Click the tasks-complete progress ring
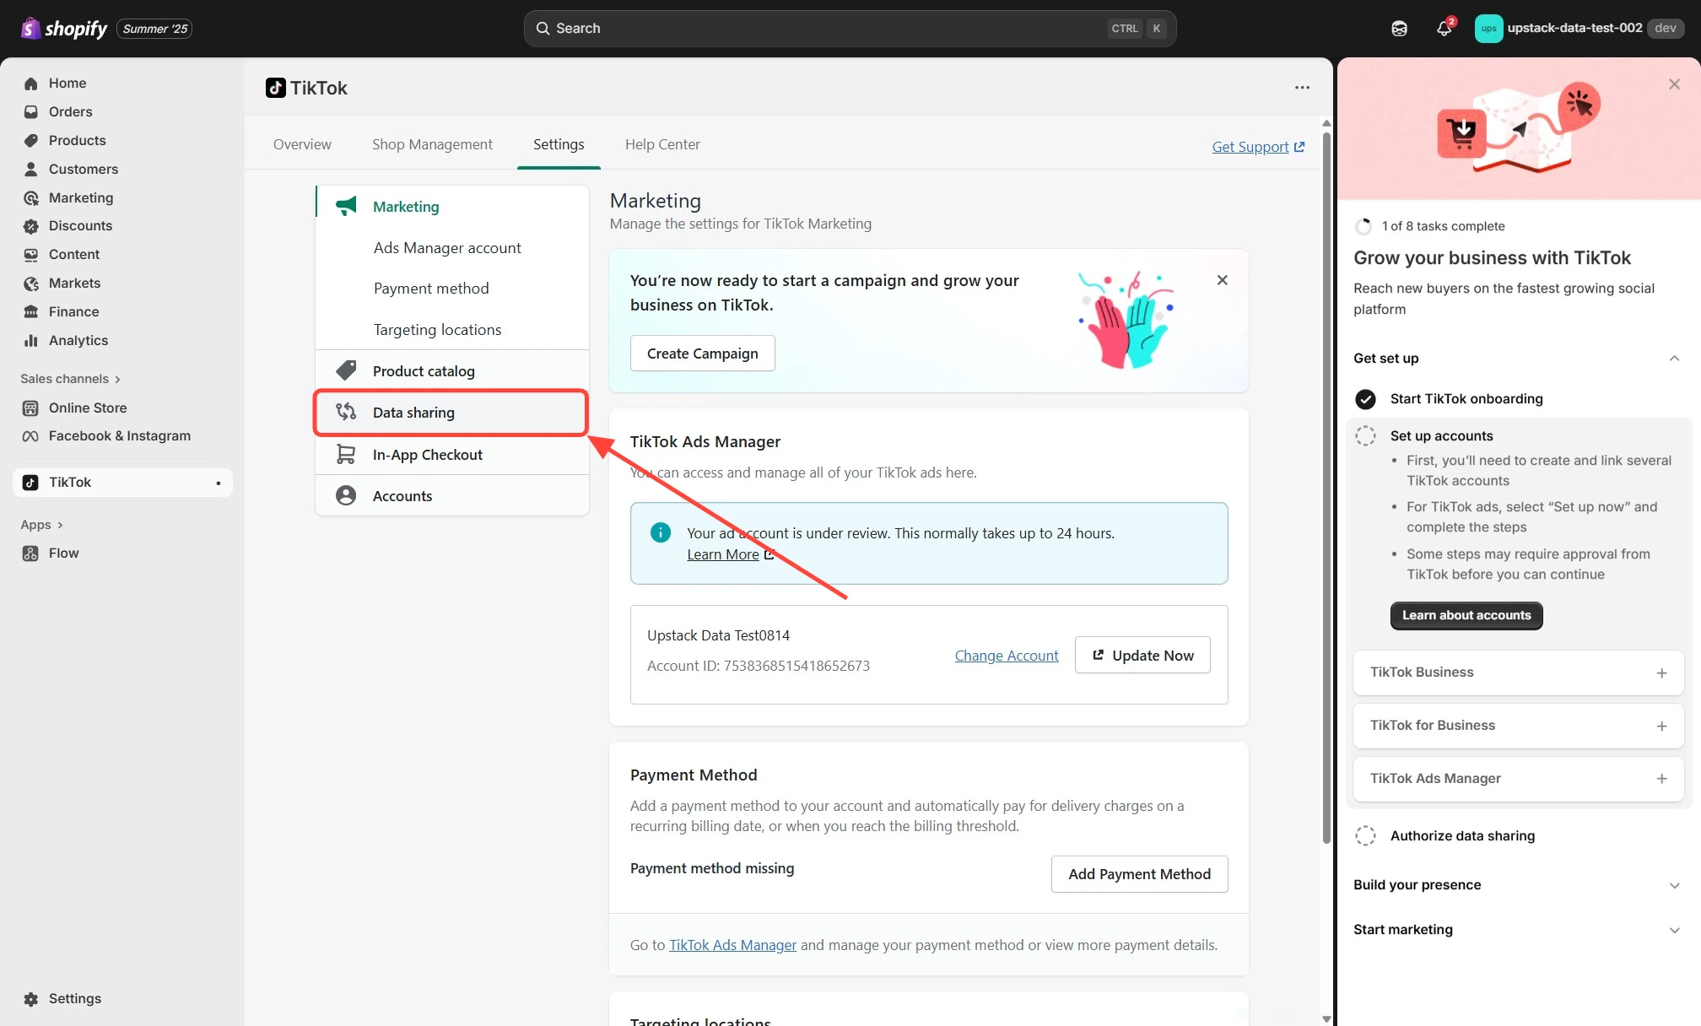Viewport: 1701px width, 1026px height. tap(1363, 226)
